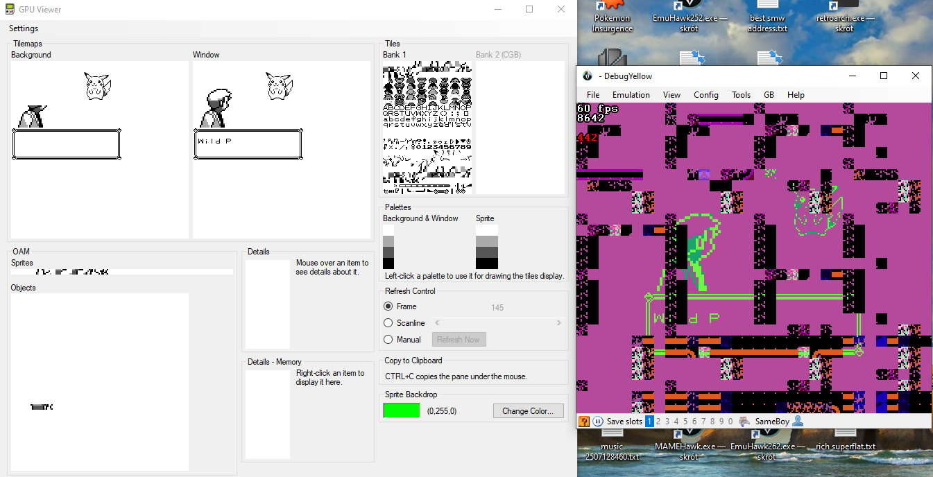
Task: Click the Sprite palette swatch
Action: [x=487, y=247]
